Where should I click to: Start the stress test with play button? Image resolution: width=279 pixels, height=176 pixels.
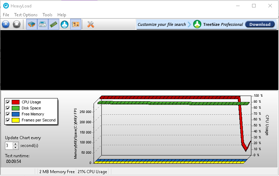(x=6, y=24)
